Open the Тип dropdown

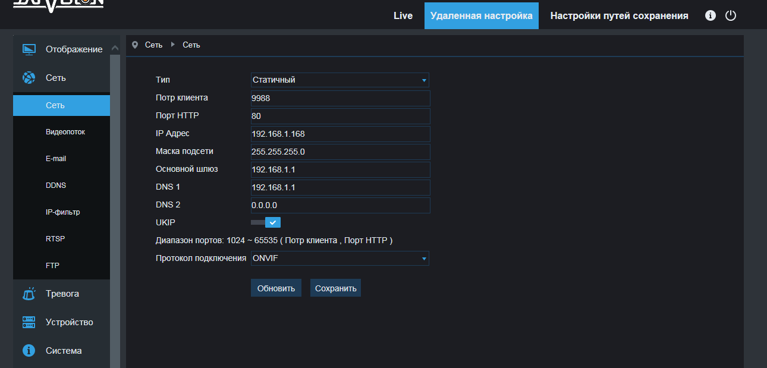pyautogui.click(x=340, y=80)
